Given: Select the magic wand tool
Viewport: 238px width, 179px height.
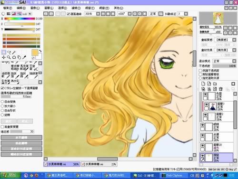Looking at the screenshot, I should point(14,52).
